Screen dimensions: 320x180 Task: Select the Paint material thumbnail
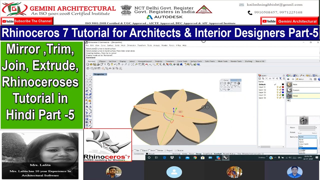[289, 84]
